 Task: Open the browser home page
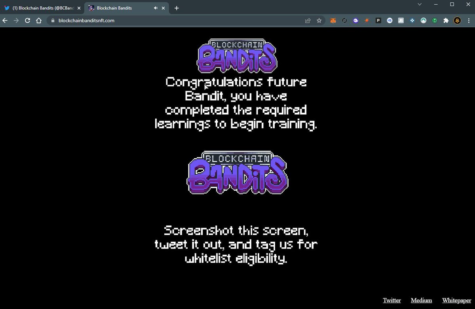coord(39,21)
